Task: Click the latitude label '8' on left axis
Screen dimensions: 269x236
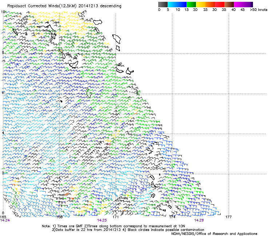Action: (3, 52)
